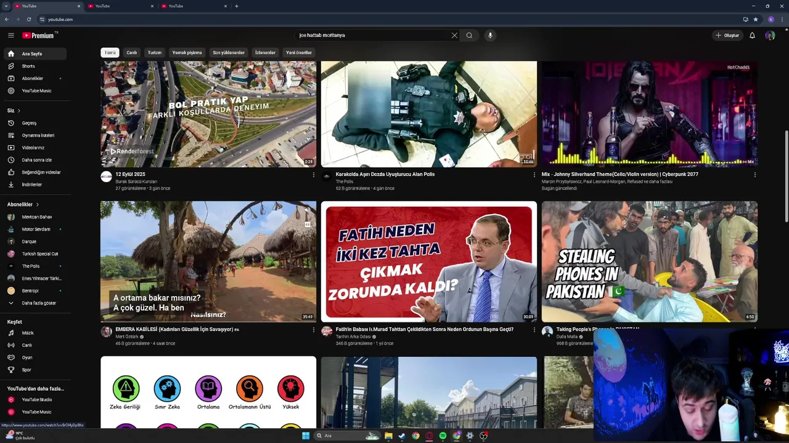
Task: Open options menu for Johnny Silverhand mix
Action: [754, 175]
